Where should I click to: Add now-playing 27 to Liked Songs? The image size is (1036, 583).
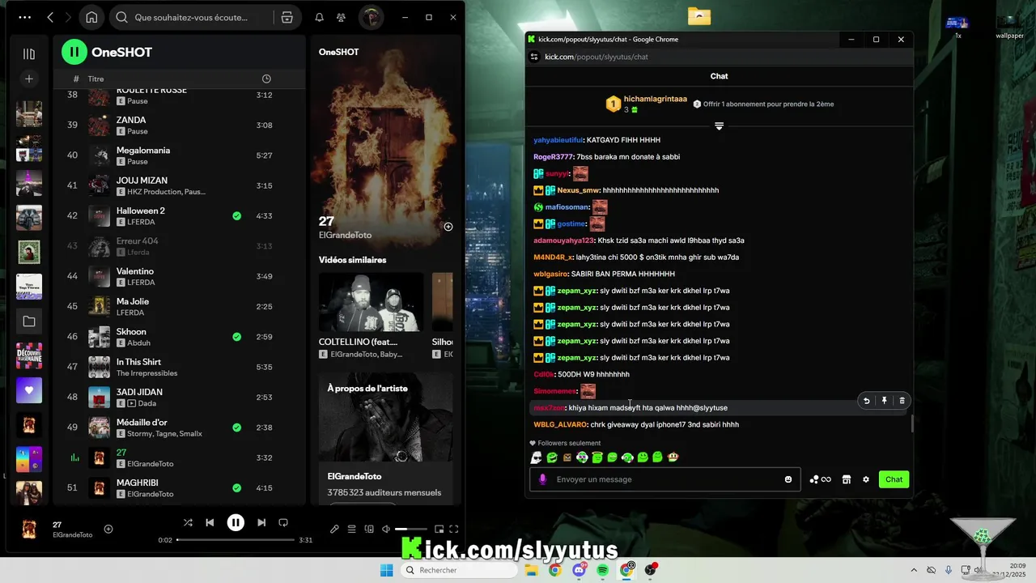[x=108, y=530]
